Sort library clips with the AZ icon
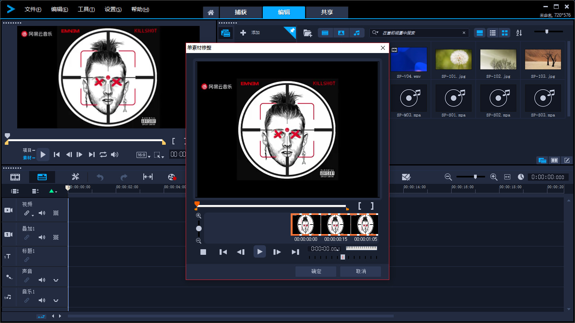575x323 pixels. [519, 33]
